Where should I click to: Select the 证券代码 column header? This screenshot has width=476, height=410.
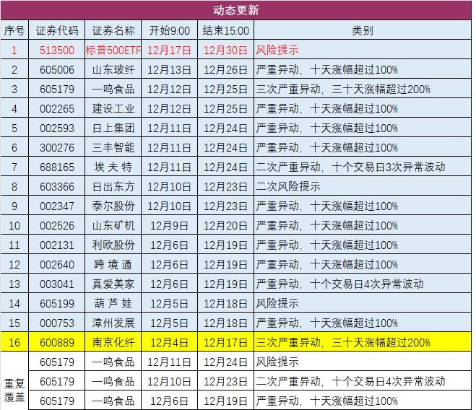click(x=57, y=30)
